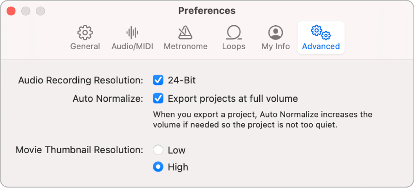Screen dimensions: 414x188
Task: Close the Preferences window
Action: pos(11,11)
